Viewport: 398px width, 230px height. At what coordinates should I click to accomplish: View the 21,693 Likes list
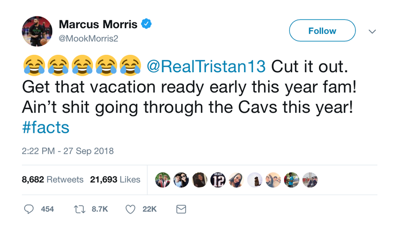pos(115,179)
